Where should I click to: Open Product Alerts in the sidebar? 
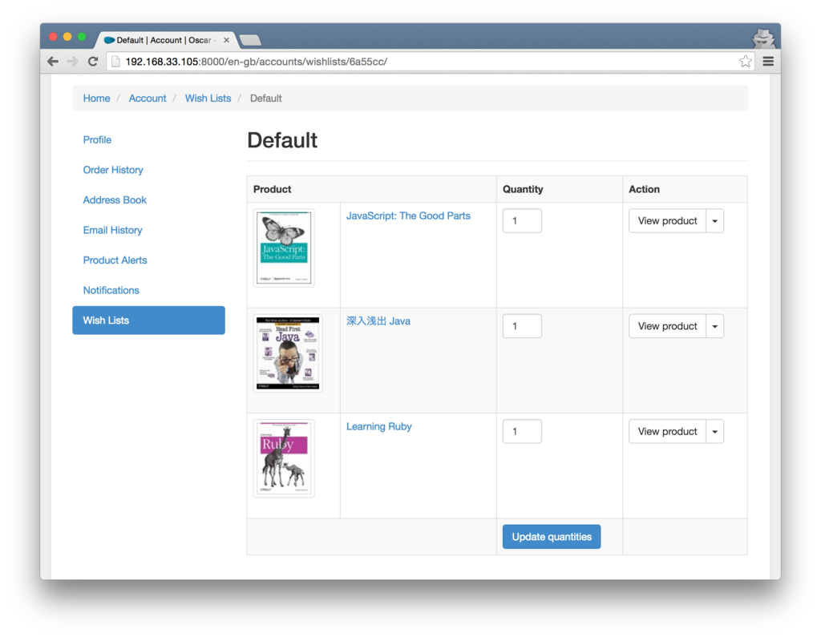[115, 260]
